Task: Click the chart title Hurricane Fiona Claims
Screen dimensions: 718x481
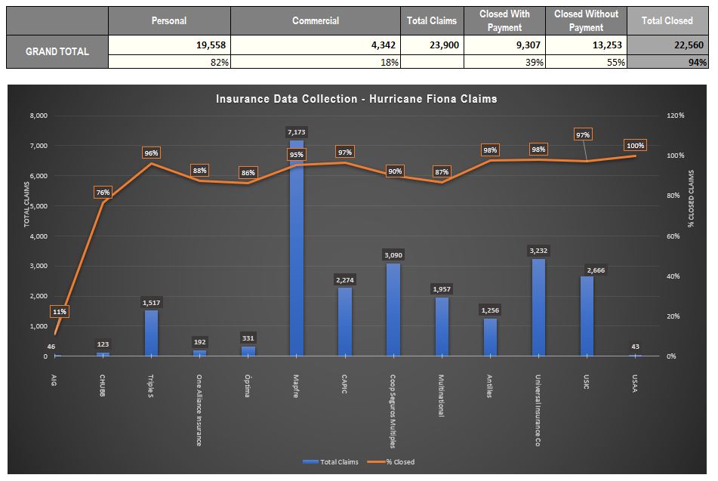Action: (x=356, y=99)
